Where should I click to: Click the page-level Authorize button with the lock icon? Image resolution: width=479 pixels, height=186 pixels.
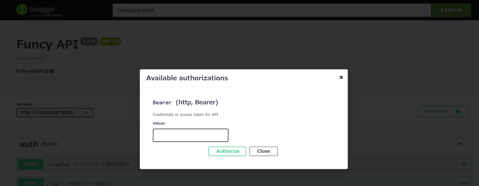pos(442,111)
